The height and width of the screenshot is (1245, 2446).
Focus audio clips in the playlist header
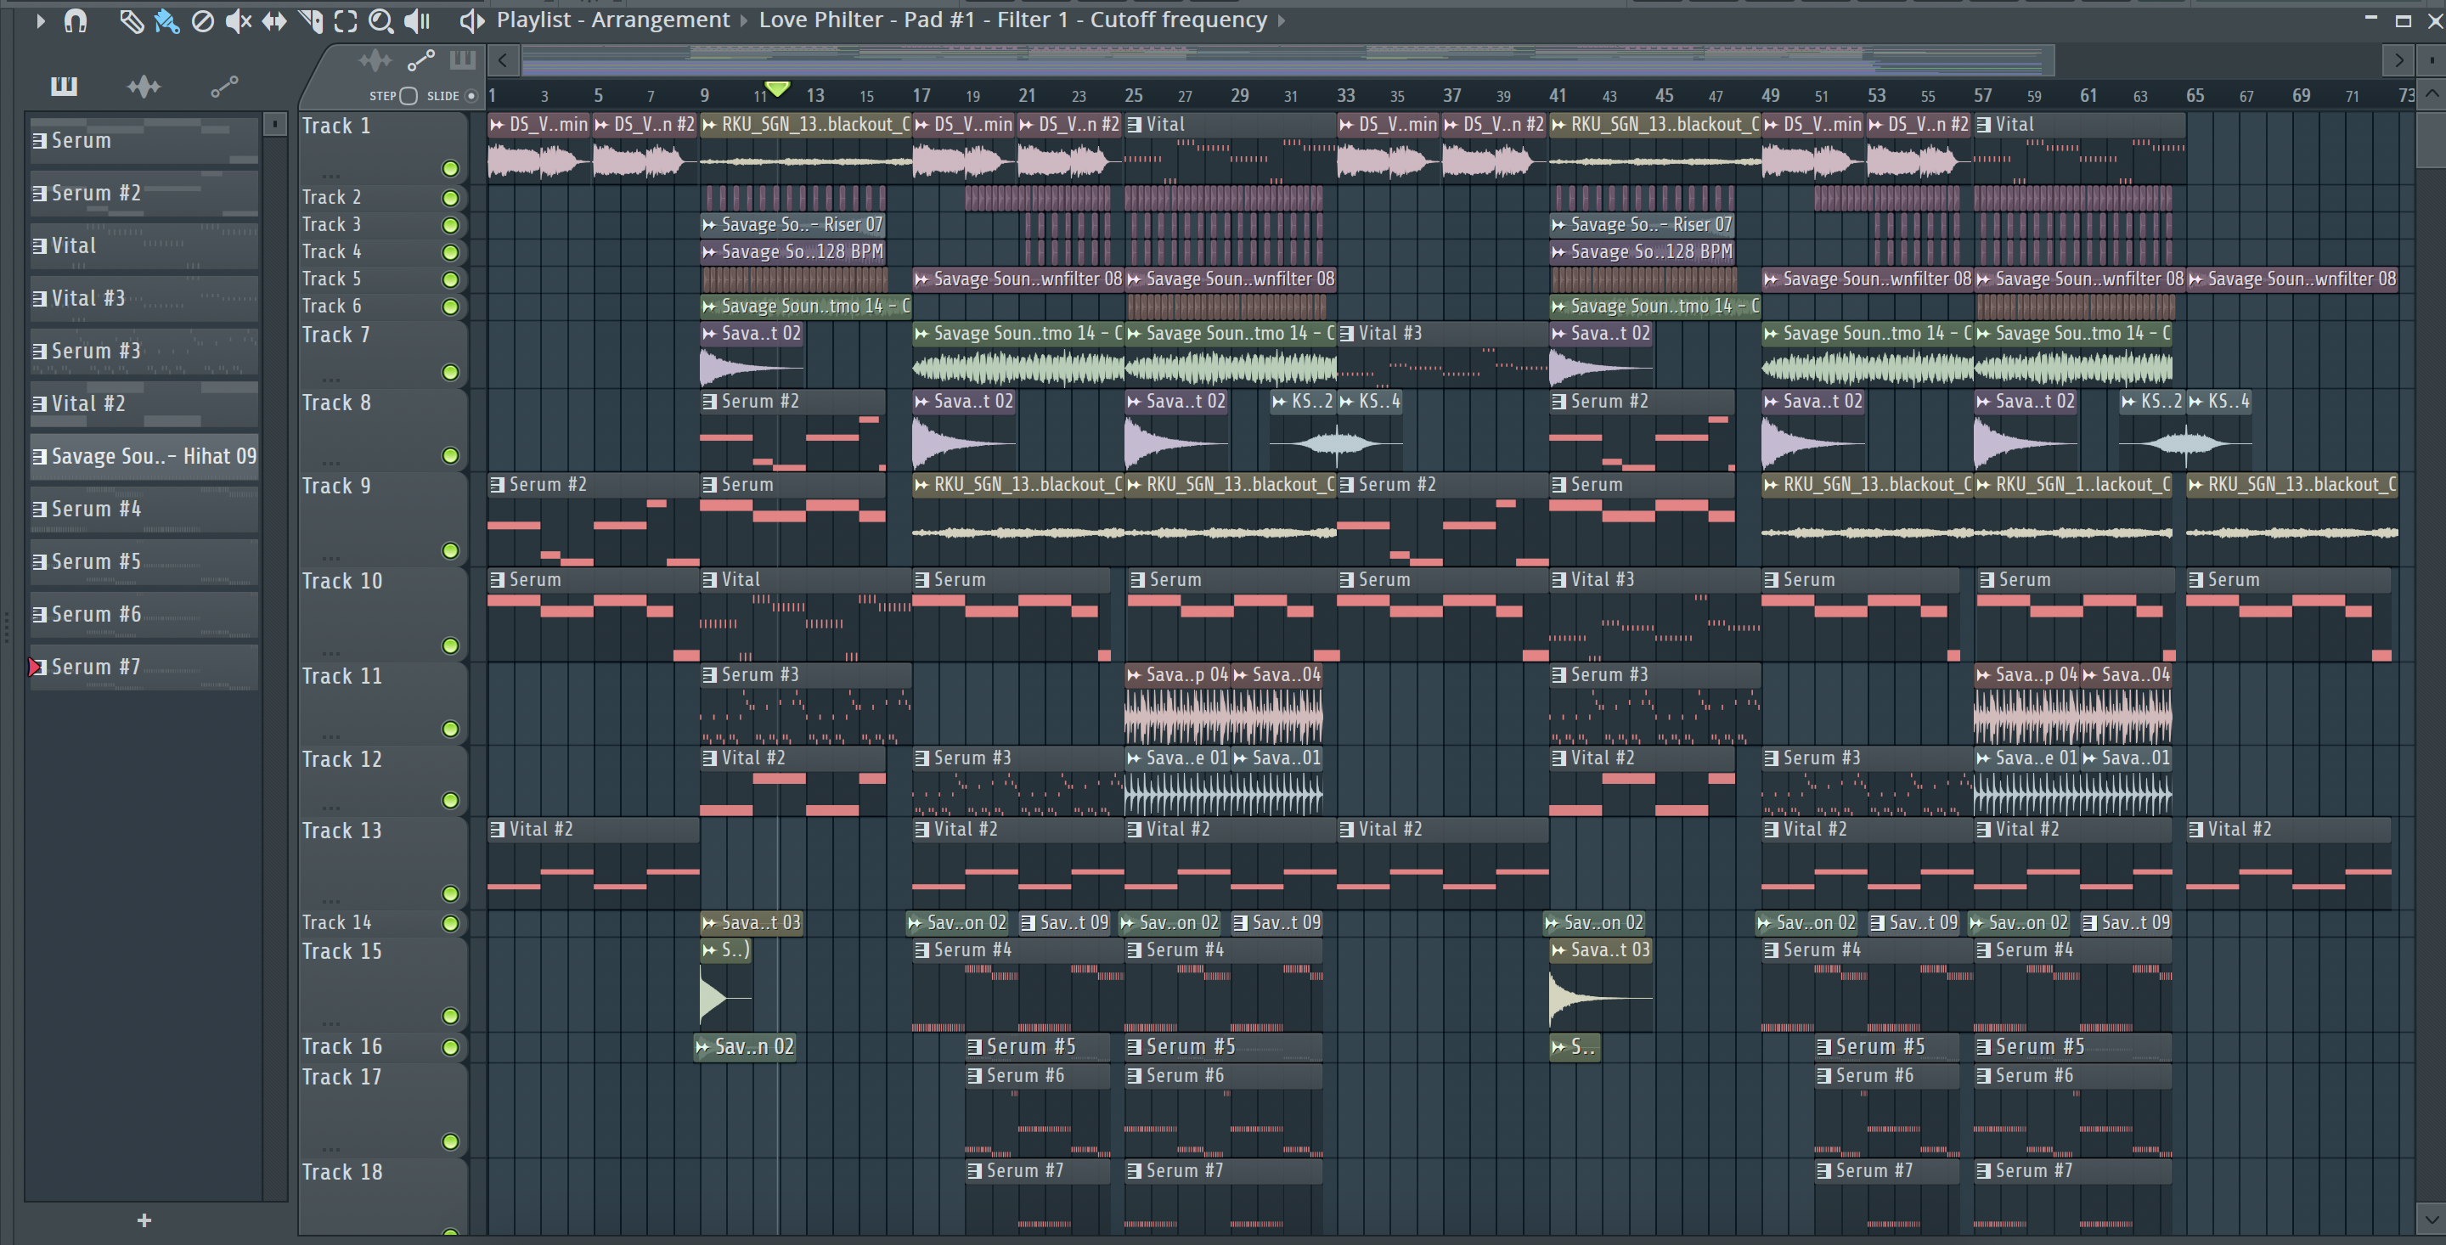(375, 61)
